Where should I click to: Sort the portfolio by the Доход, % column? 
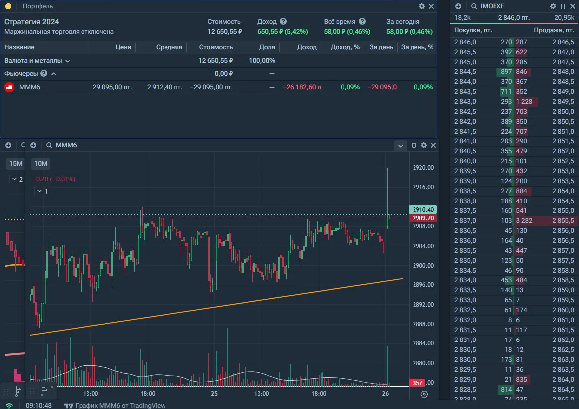coord(345,47)
